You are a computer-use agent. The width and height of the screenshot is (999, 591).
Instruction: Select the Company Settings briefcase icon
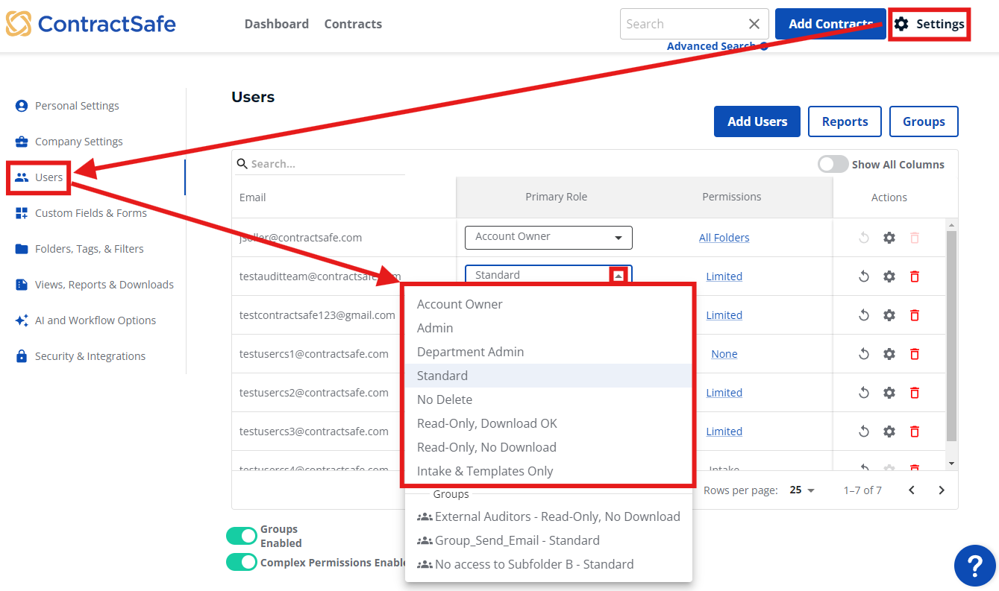(x=24, y=141)
